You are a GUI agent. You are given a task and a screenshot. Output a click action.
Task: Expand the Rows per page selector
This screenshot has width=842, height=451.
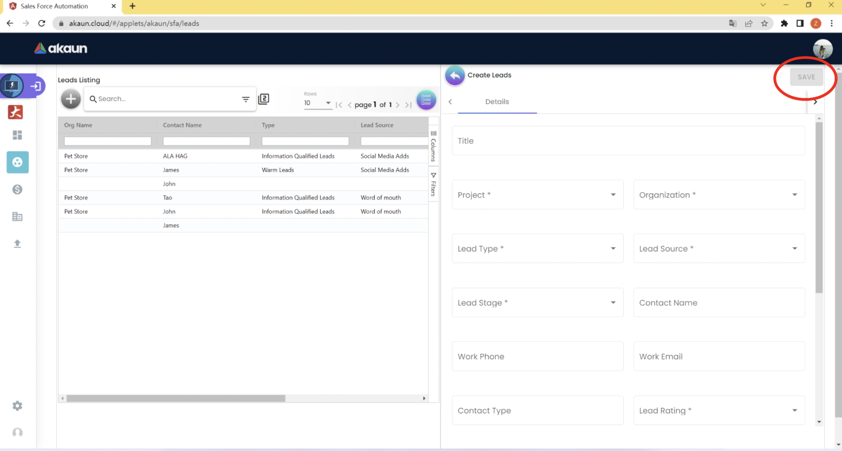[317, 103]
